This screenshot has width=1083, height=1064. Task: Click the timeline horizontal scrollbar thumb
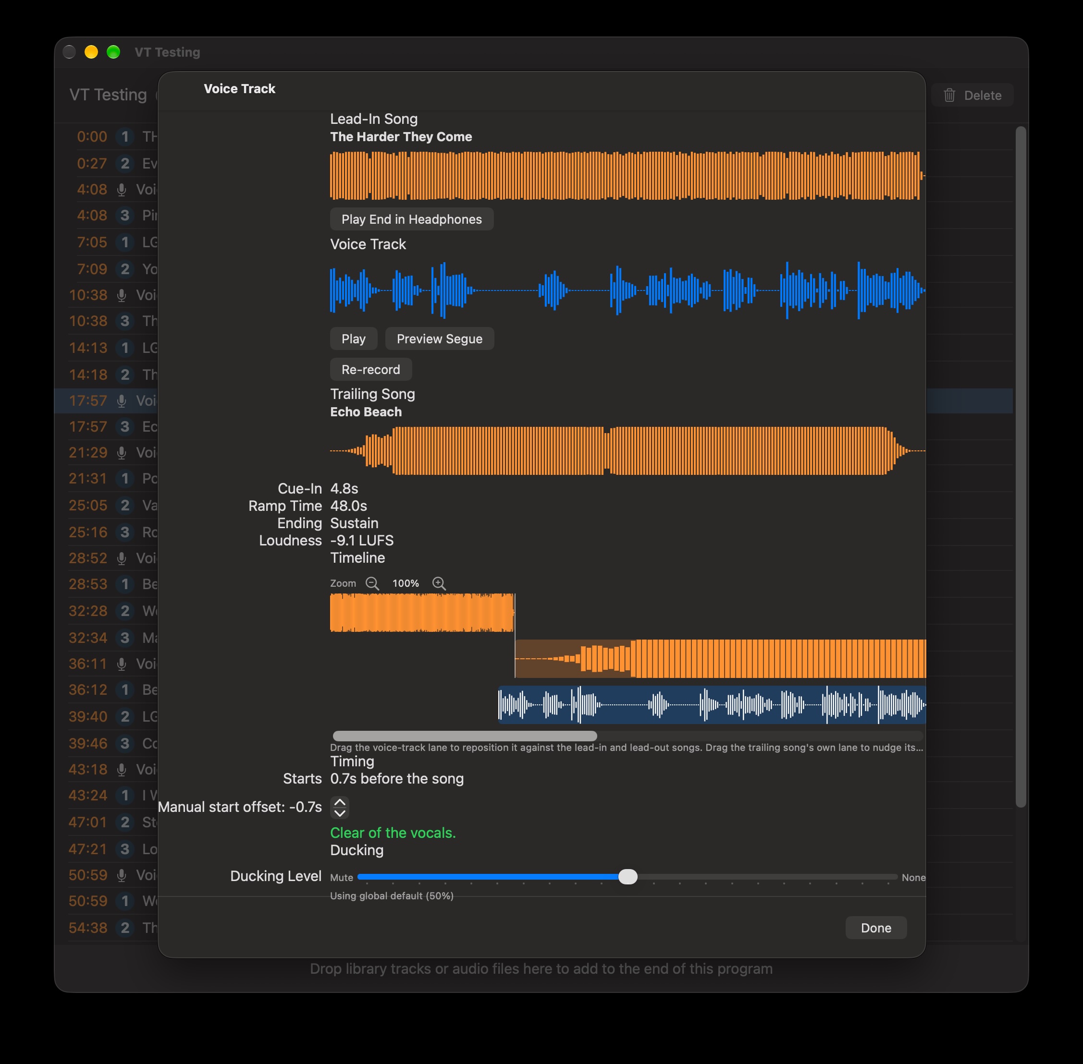465,736
